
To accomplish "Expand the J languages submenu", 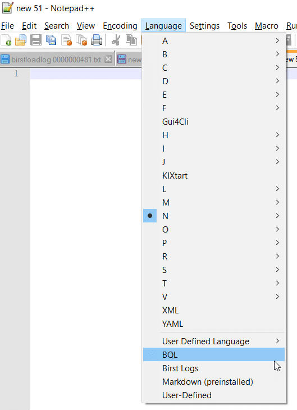I will click(214, 162).
